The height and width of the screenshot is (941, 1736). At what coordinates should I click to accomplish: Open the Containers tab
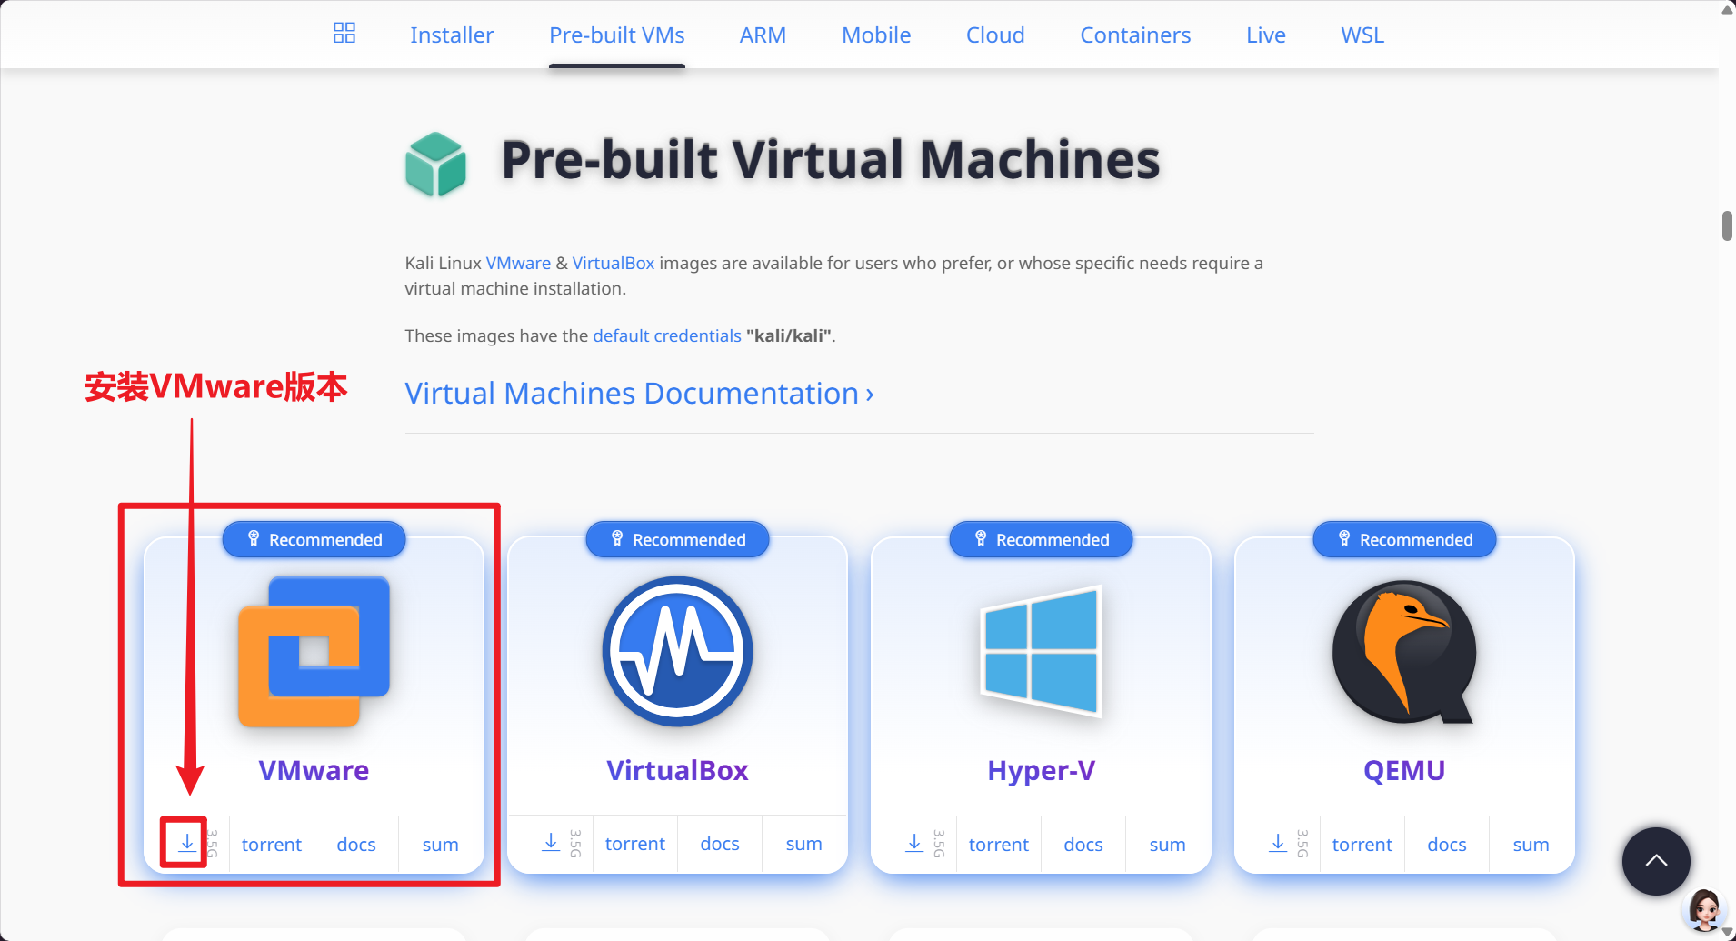tap(1135, 35)
